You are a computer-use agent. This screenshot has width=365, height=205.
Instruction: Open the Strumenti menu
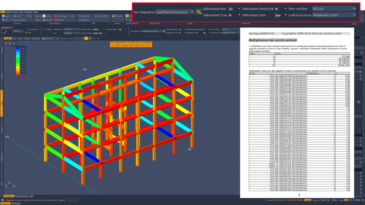point(28,12)
